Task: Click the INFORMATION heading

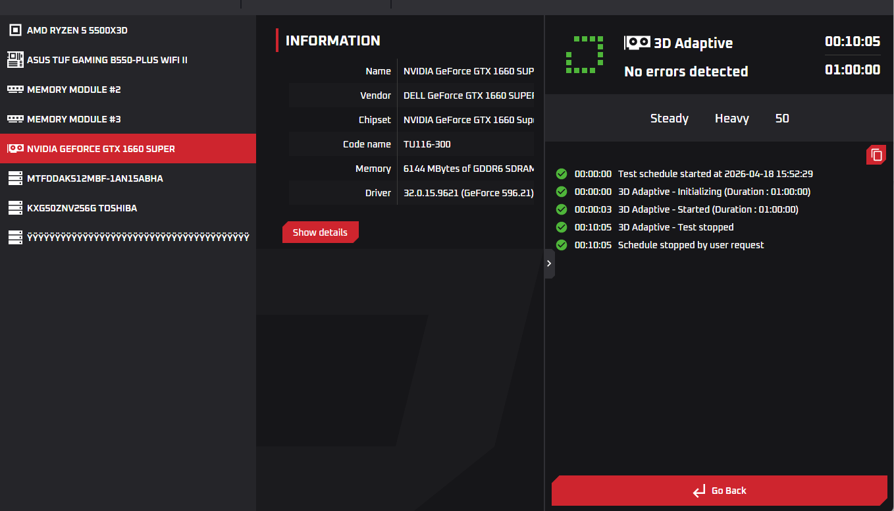Action: (333, 41)
